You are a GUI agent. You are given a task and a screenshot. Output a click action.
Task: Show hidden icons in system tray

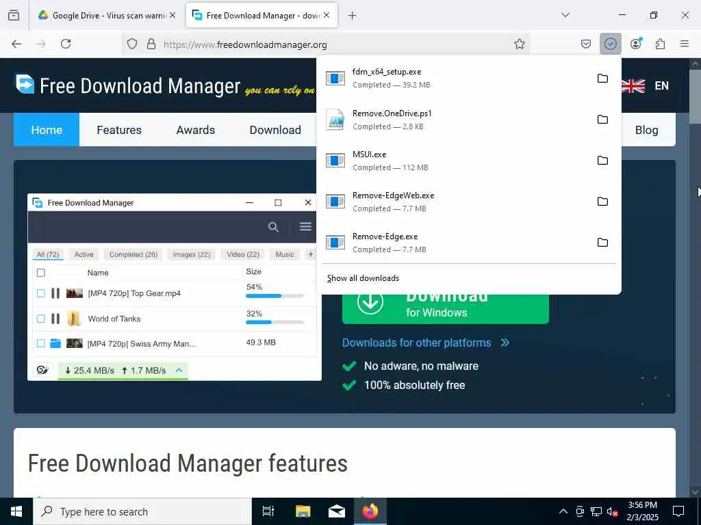click(x=563, y=511)
